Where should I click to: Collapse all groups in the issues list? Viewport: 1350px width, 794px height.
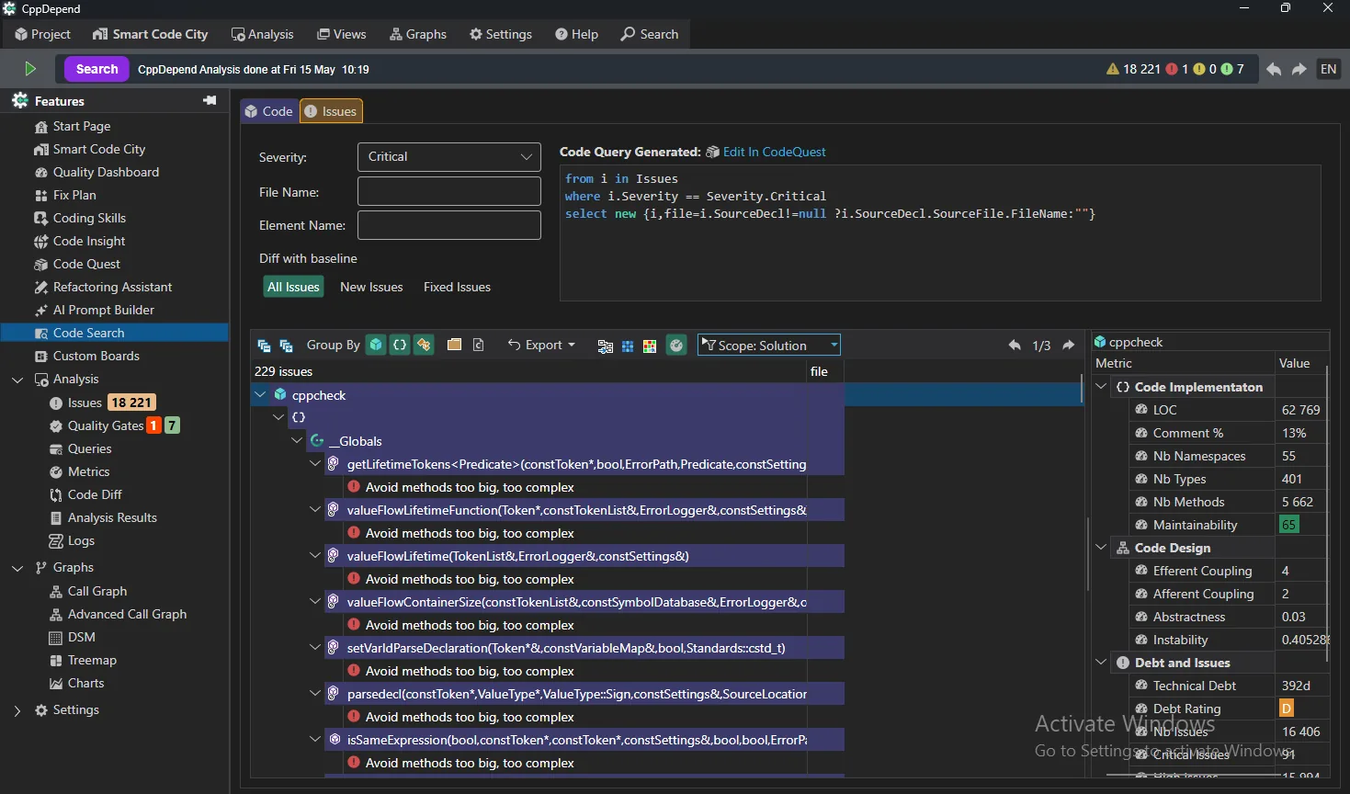(x=264, y=346)
